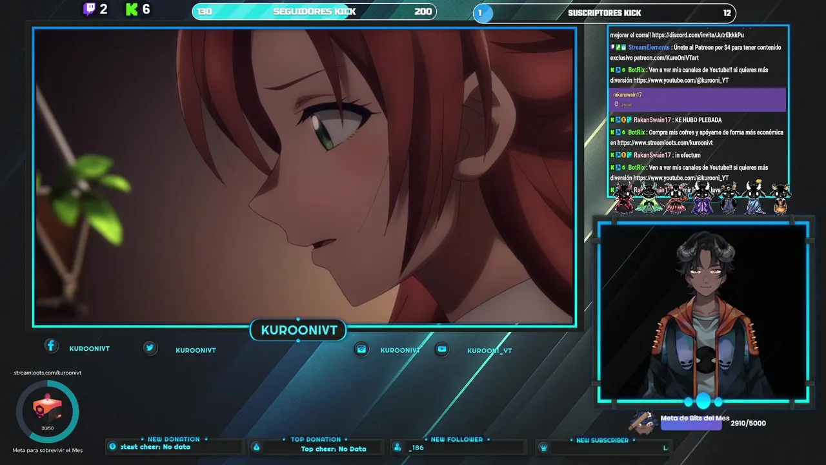Open the YouTube play icon
Viewport: 826px width, 465px height.
(441, 349)
